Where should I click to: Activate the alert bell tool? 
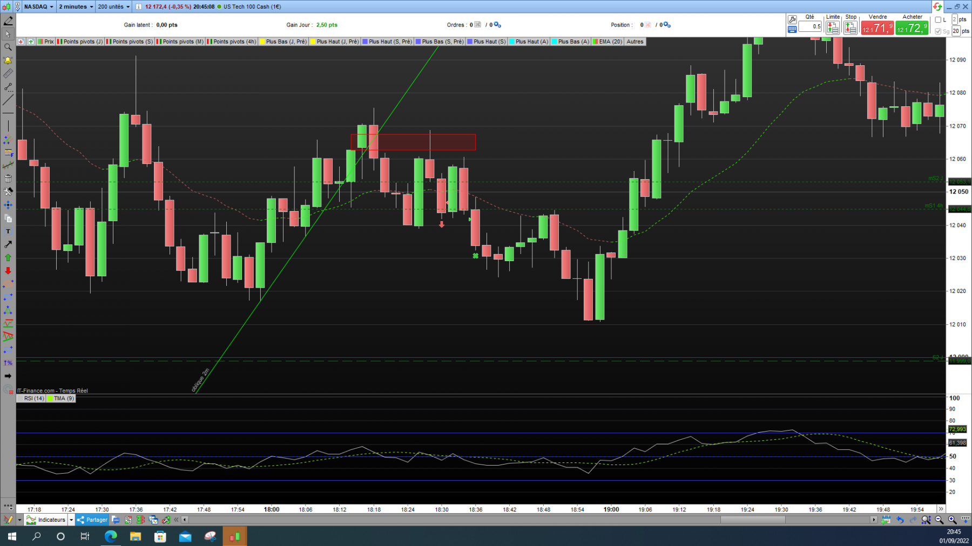8,60
